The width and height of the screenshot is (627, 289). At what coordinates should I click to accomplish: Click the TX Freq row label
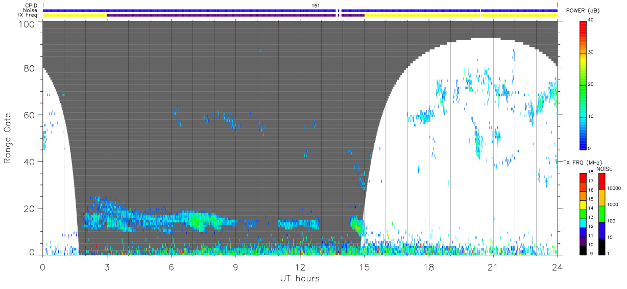[x=27, y=15]
